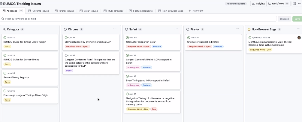Click the Non-Browser Bugs status circle

point(249,29)
